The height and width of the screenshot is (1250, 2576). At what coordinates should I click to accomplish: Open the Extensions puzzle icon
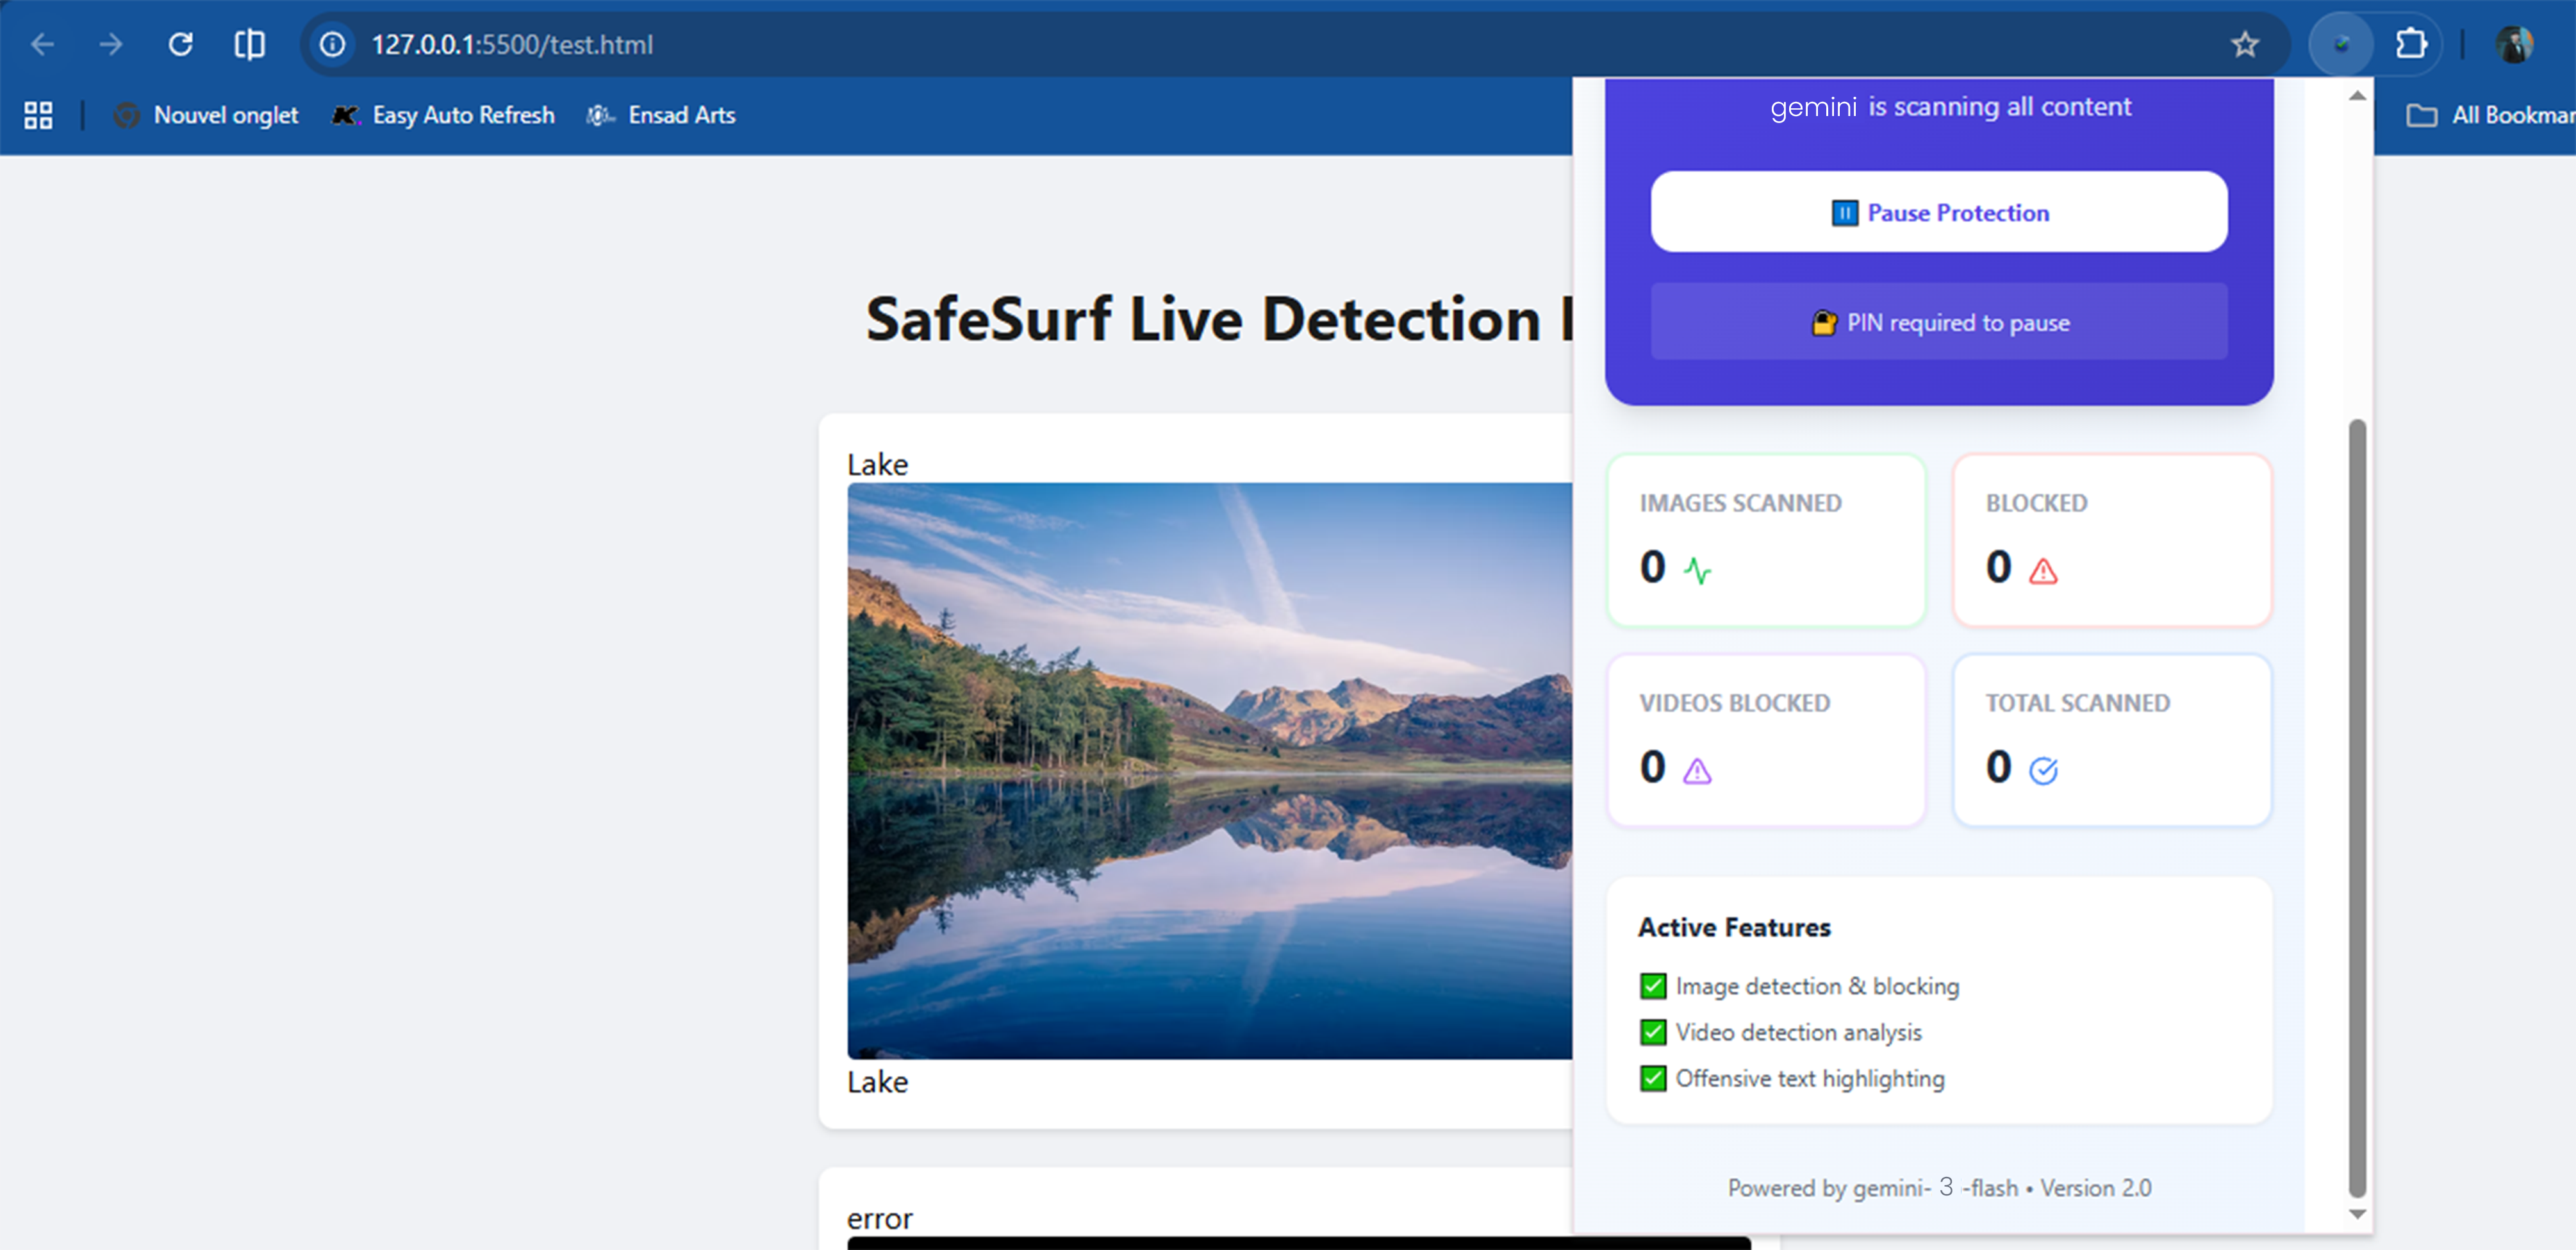(x=2411, y=44)
